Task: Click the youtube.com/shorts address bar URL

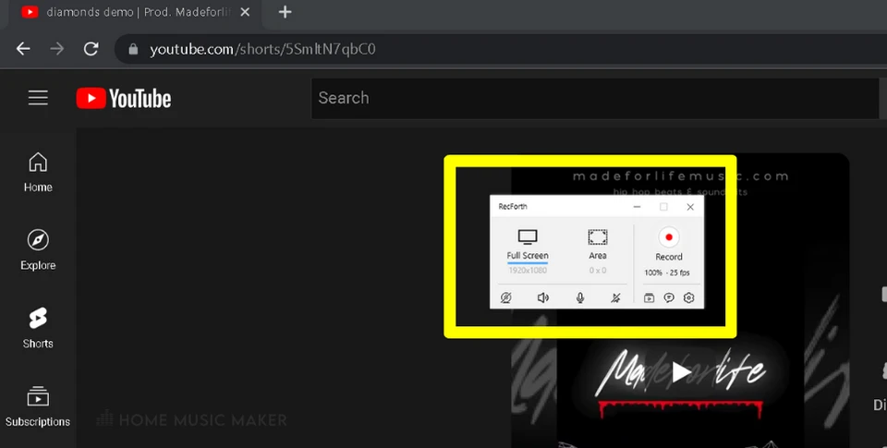Action: pyautogui.click(x=262, y=50)
